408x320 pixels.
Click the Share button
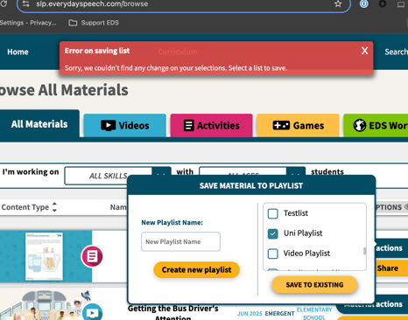390,268
